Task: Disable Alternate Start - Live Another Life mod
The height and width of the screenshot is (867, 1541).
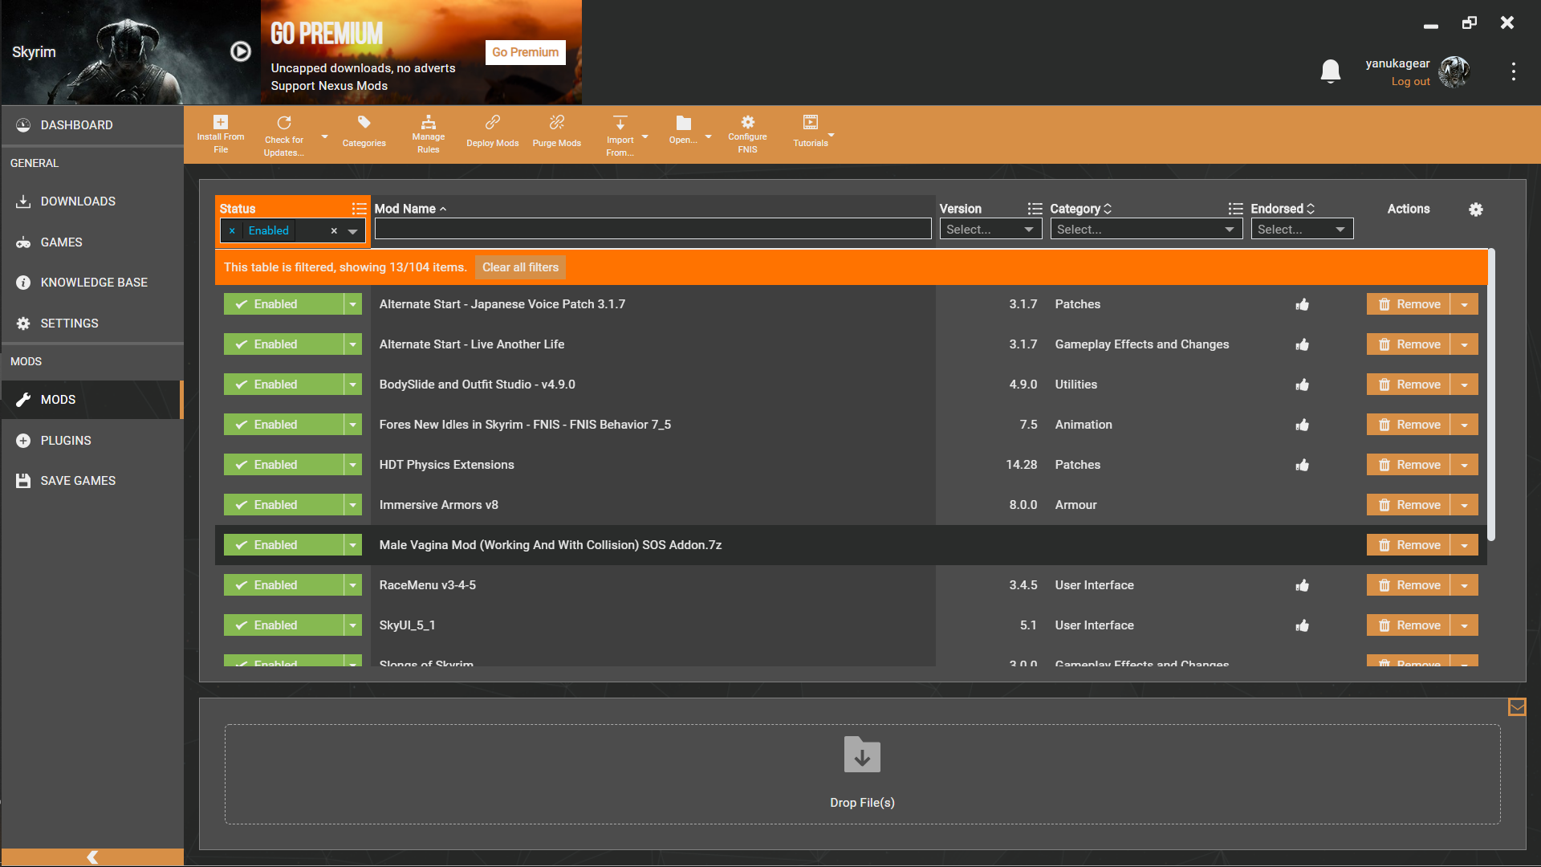Action: pyautogui.click(x=283, y=344)
